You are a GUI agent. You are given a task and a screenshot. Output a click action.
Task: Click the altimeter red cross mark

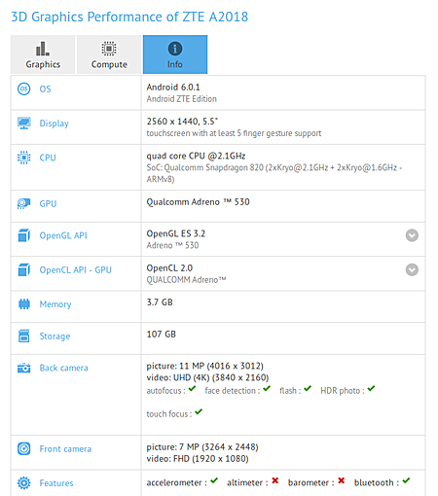tap(275, 480)
